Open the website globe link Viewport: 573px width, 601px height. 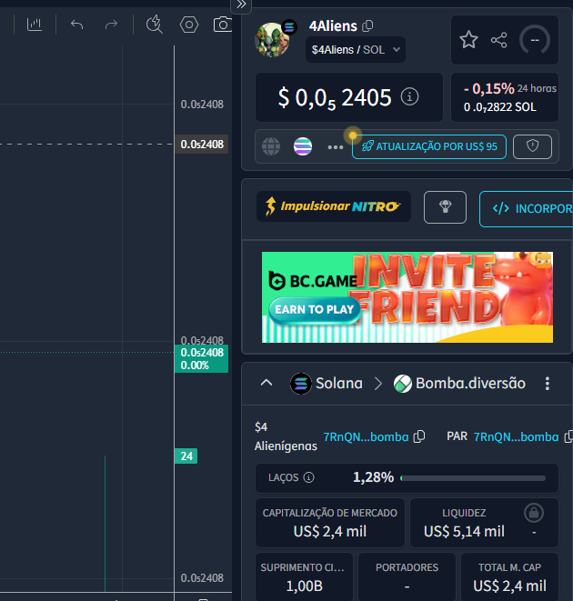[x=271, y=146]
